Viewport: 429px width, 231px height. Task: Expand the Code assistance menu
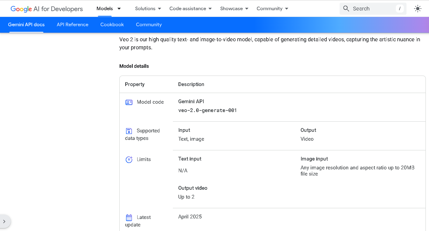point(191,9)
